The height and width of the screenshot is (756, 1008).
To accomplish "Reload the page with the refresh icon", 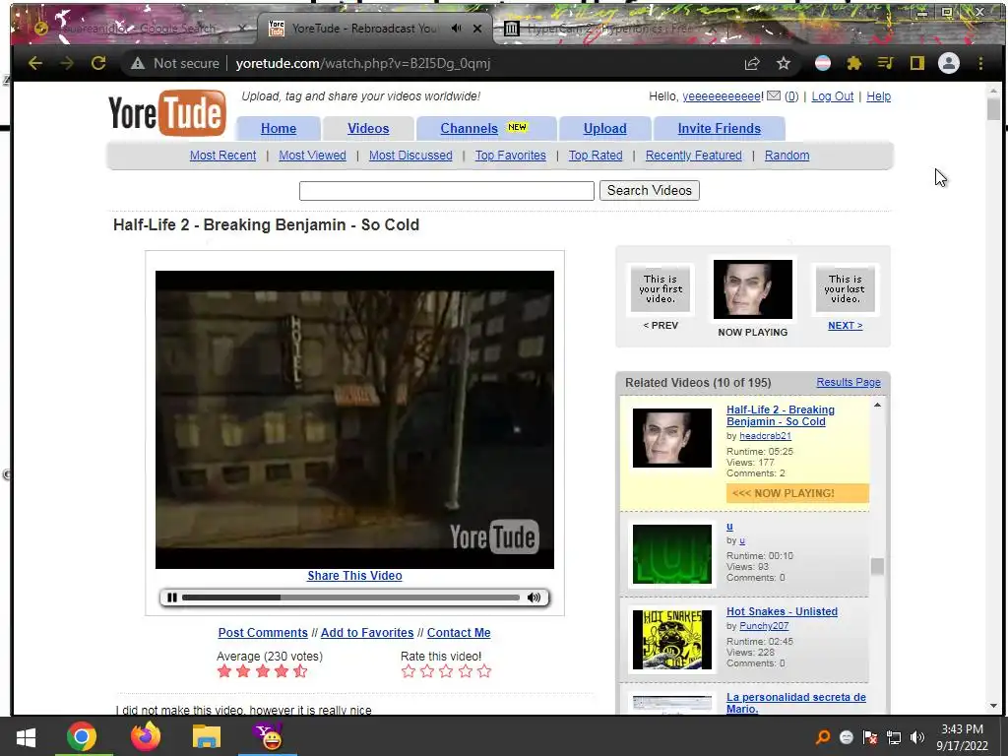I will (98, 63).
